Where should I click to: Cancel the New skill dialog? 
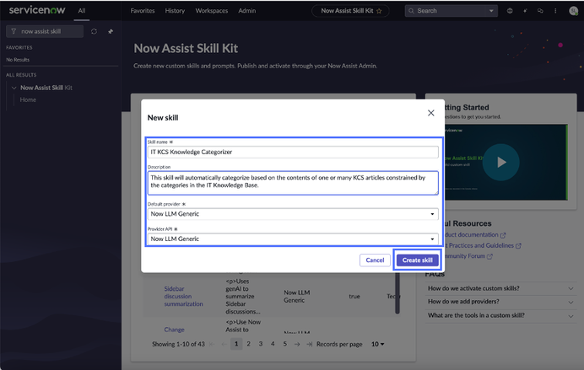(x=375, y=260)
